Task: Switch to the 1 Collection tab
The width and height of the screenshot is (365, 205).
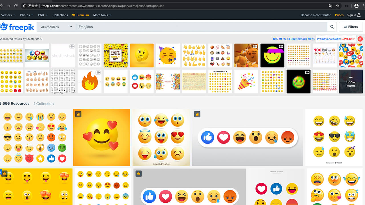Action: pos(44,104)
